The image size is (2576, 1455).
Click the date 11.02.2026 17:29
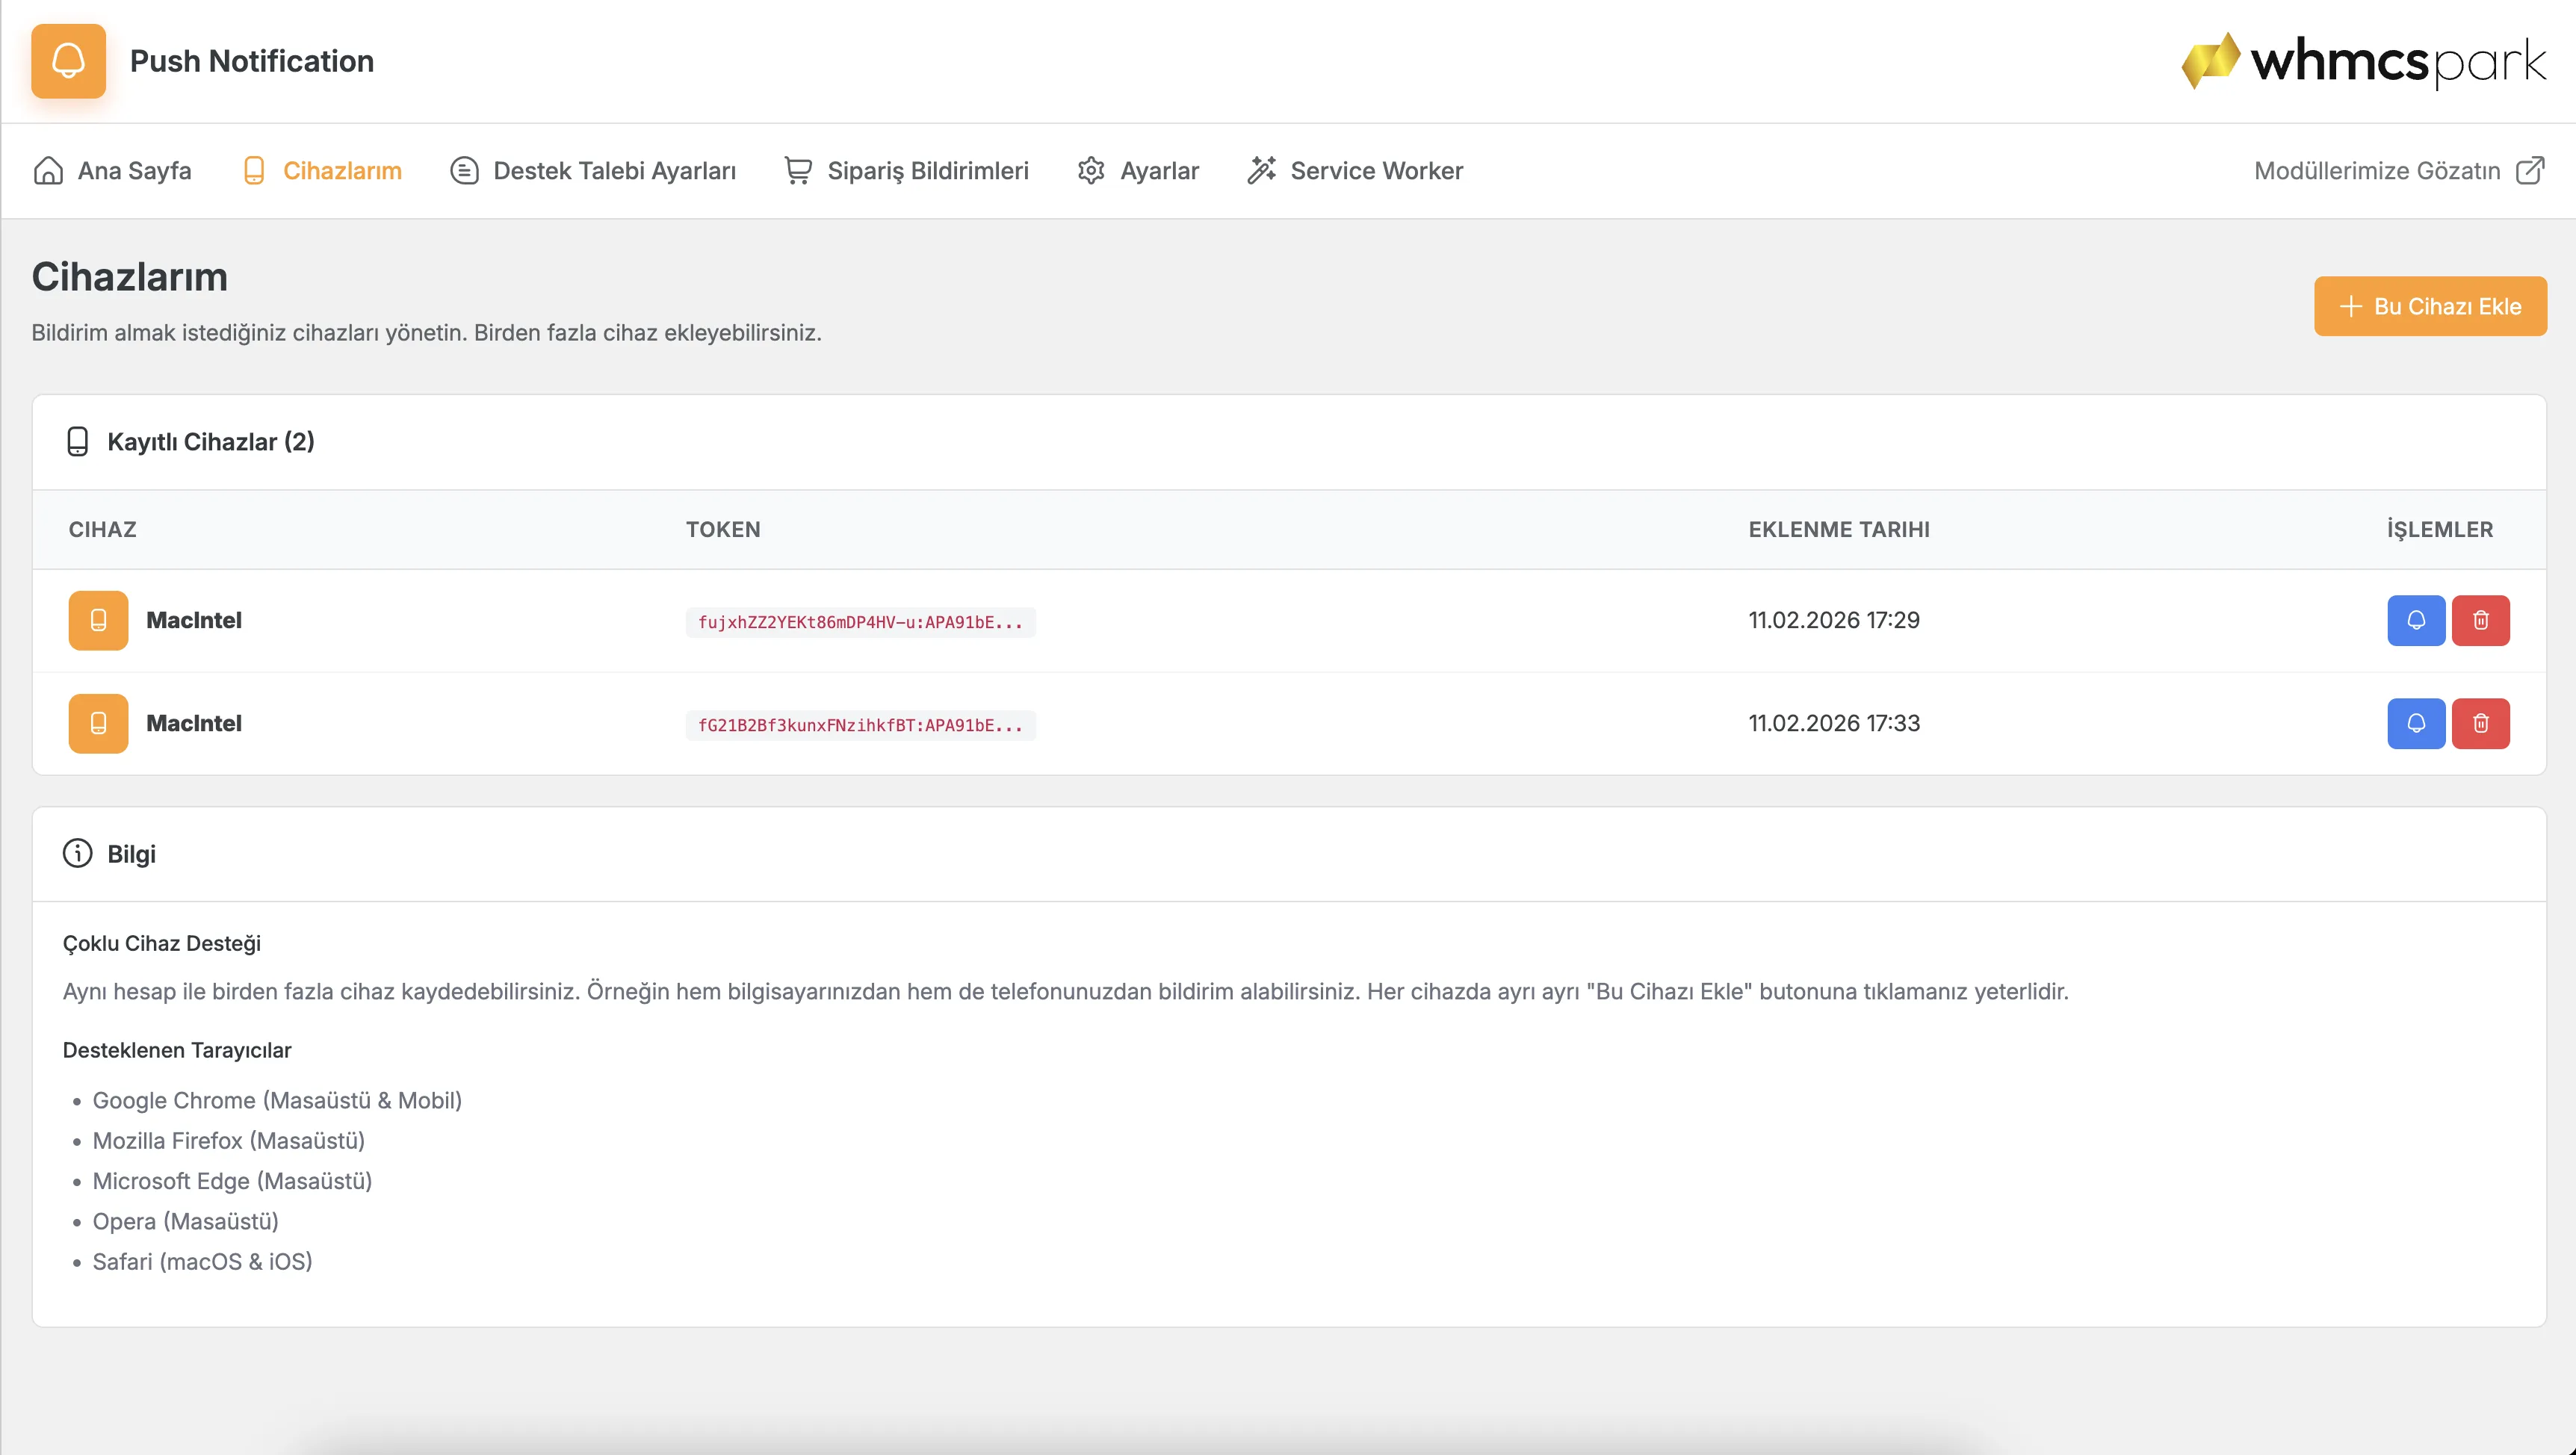click(x=1833, y=620)
